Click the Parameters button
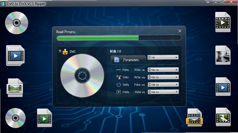The width and height of the screenshot is (238, 133). (128, 60)
